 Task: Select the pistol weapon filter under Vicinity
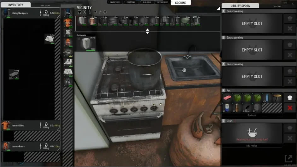click(95, 12)
